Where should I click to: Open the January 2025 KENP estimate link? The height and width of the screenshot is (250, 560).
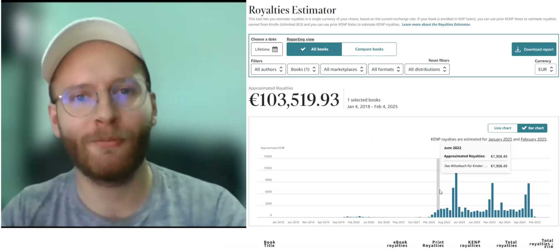(500, 139)
